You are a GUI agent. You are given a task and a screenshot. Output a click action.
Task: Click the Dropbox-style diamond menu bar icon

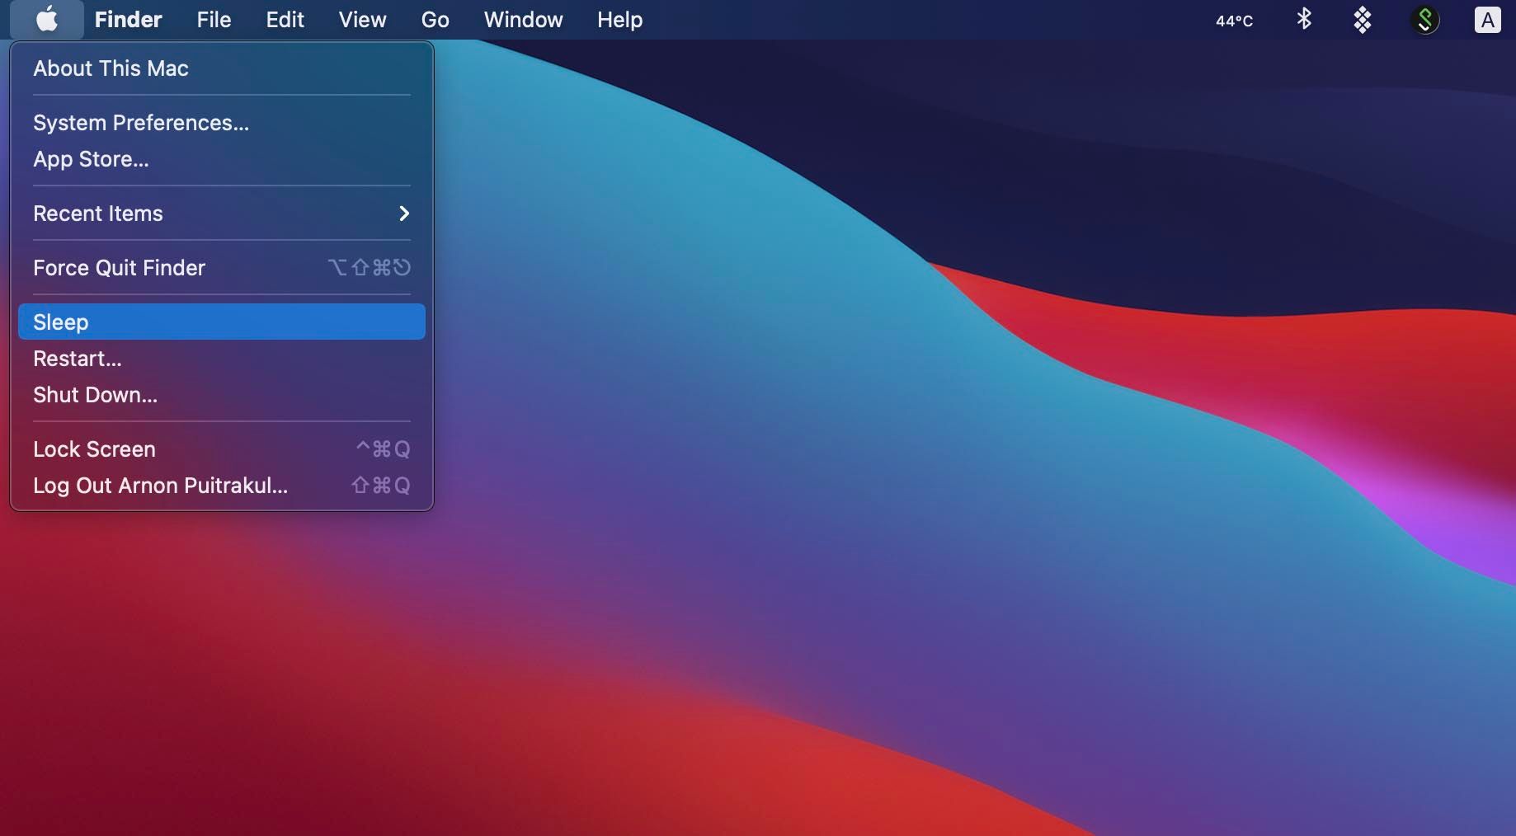coord(1363,20)
